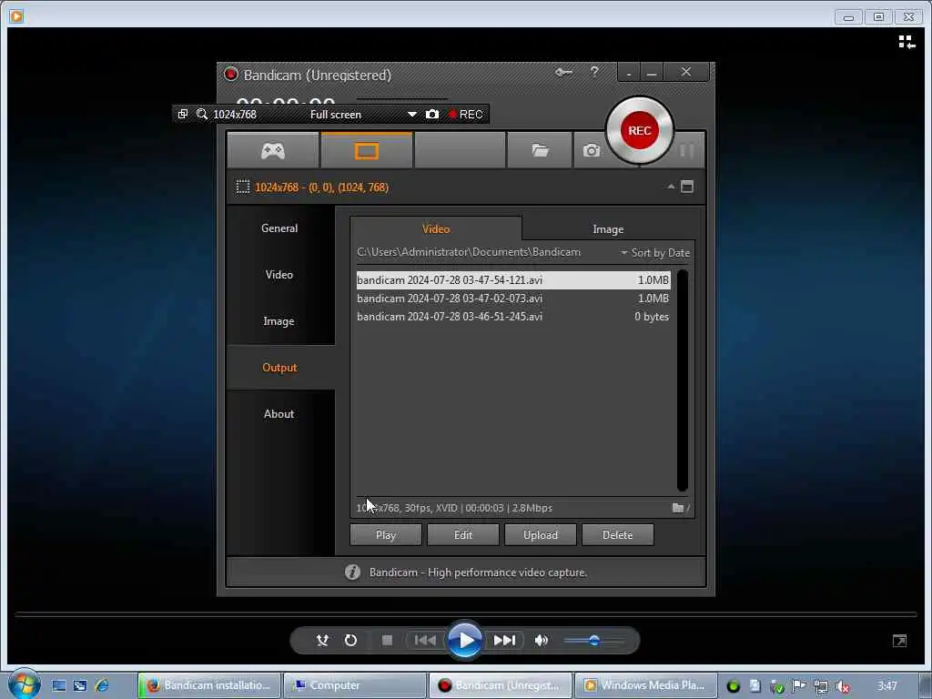
Task: Click the network tray icon
Action: pos(821,686)
